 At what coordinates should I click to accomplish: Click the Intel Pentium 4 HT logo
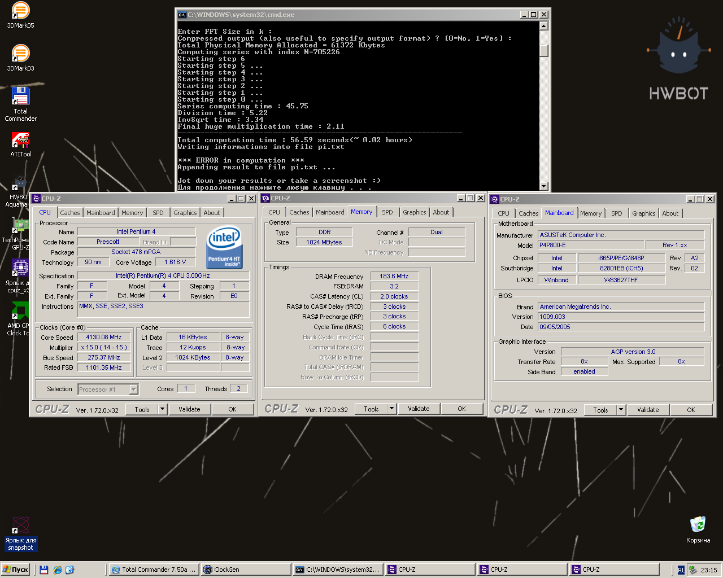(225, 247)
